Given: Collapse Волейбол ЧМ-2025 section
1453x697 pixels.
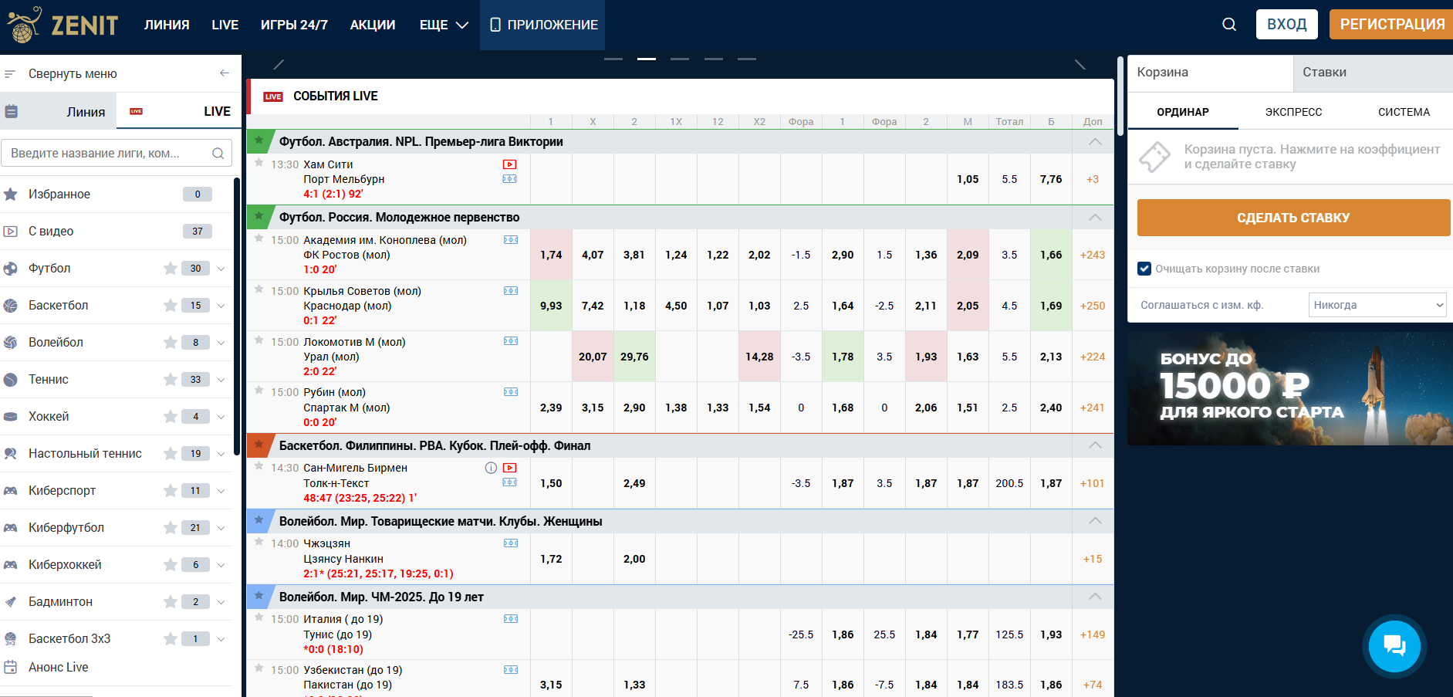Looking at the screenshot, I should [x=1095, y=597].
